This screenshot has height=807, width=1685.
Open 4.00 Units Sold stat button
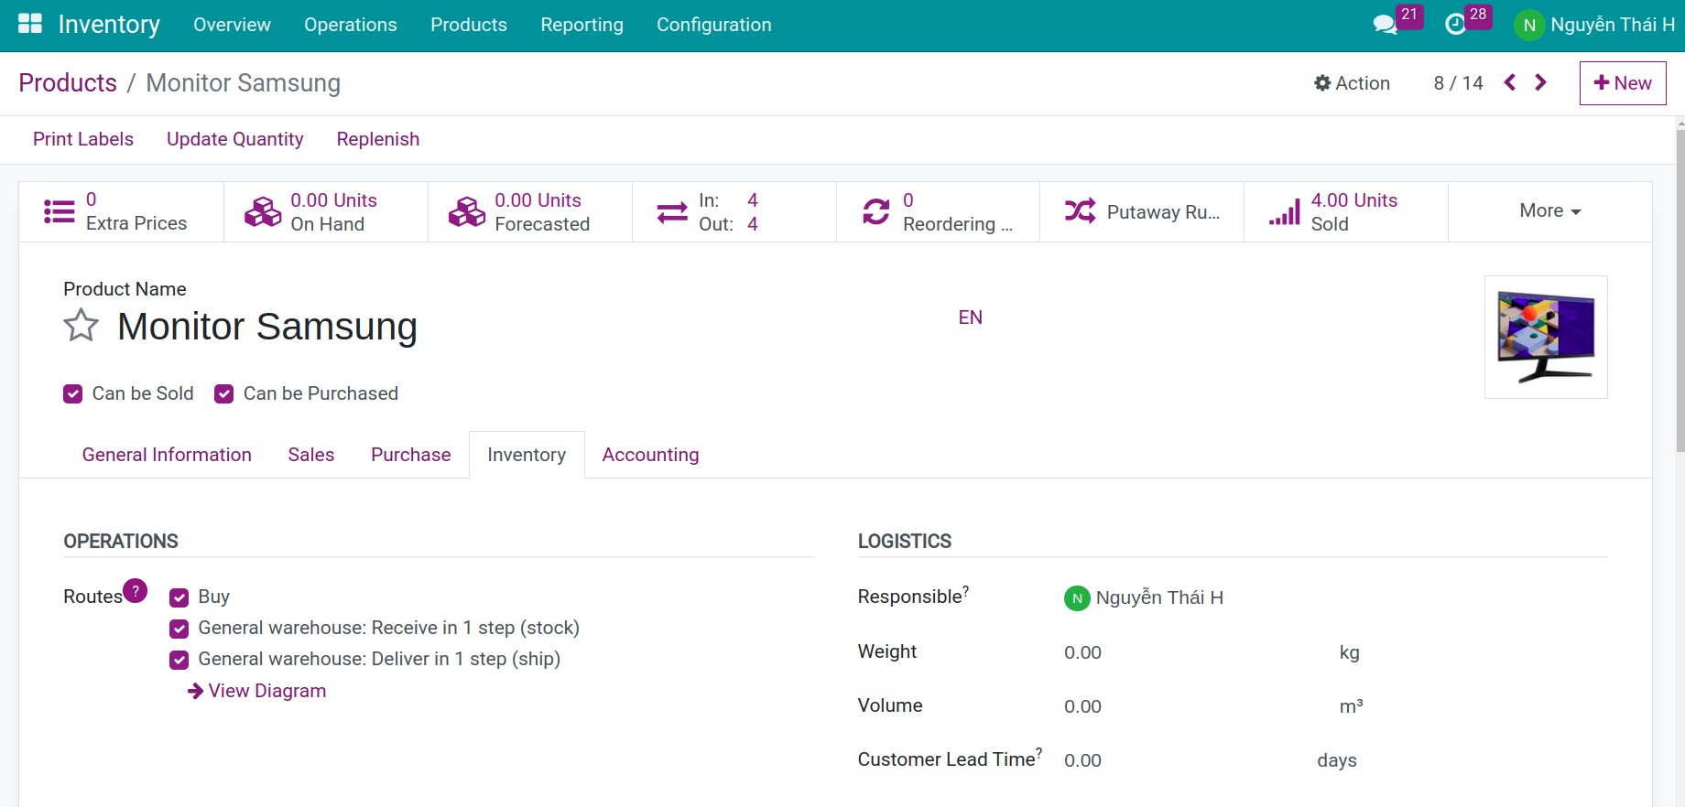click(1346, 211)
